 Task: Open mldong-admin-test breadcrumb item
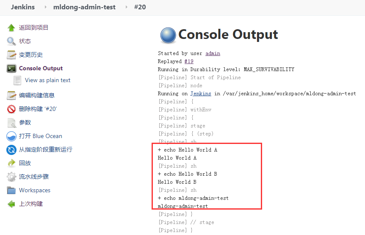coord(84,7)
